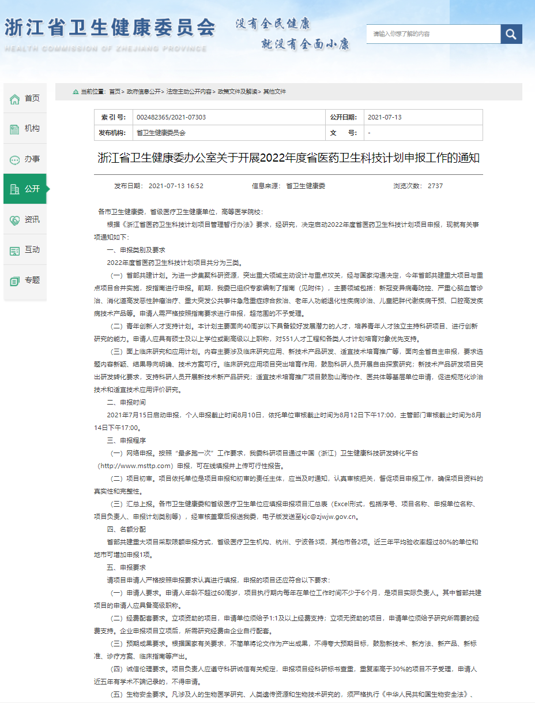The image size is (535, 703).
Task: Click the heading 五、申报要求
Action: (126, 567)
